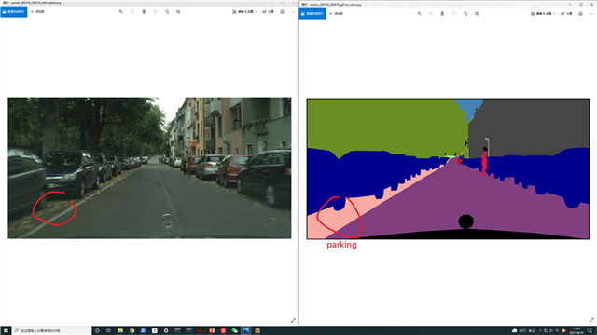Delete the photo in left window
This screenshot has width=597, height=335.
[144, 12]
